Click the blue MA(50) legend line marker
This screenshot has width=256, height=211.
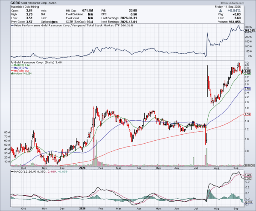coord(12,68)
